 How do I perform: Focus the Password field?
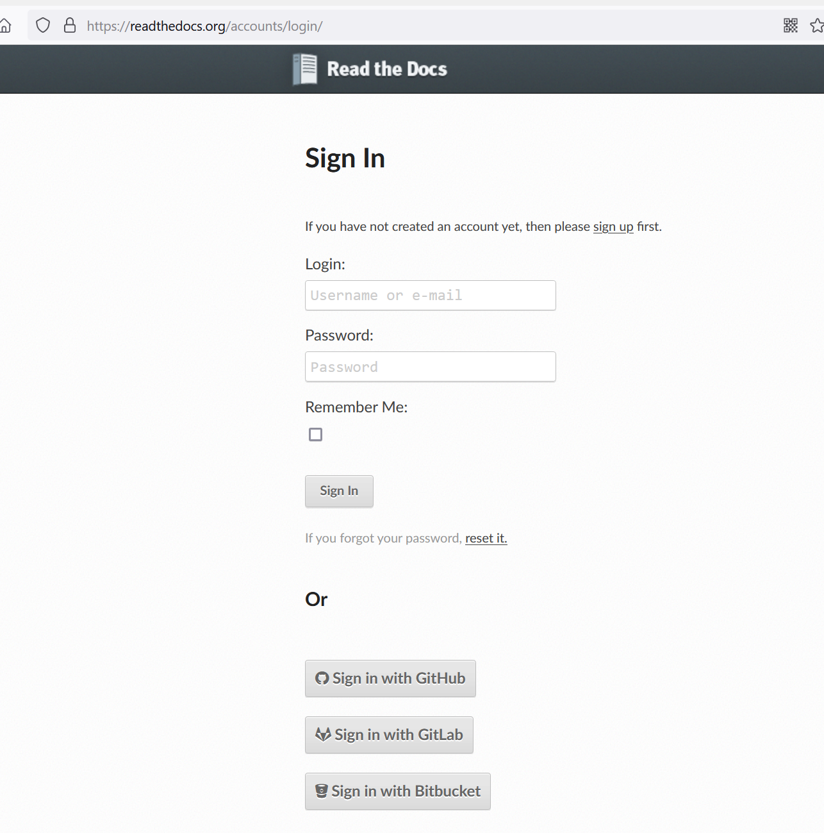[431, 367]
